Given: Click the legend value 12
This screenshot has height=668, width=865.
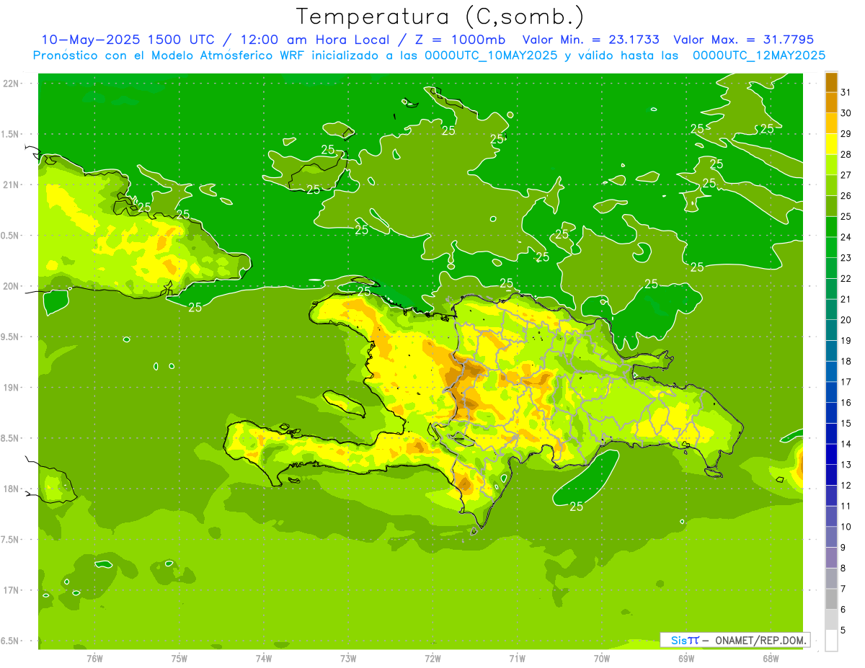Looking at the screenshot, I should tap(846, 485).
